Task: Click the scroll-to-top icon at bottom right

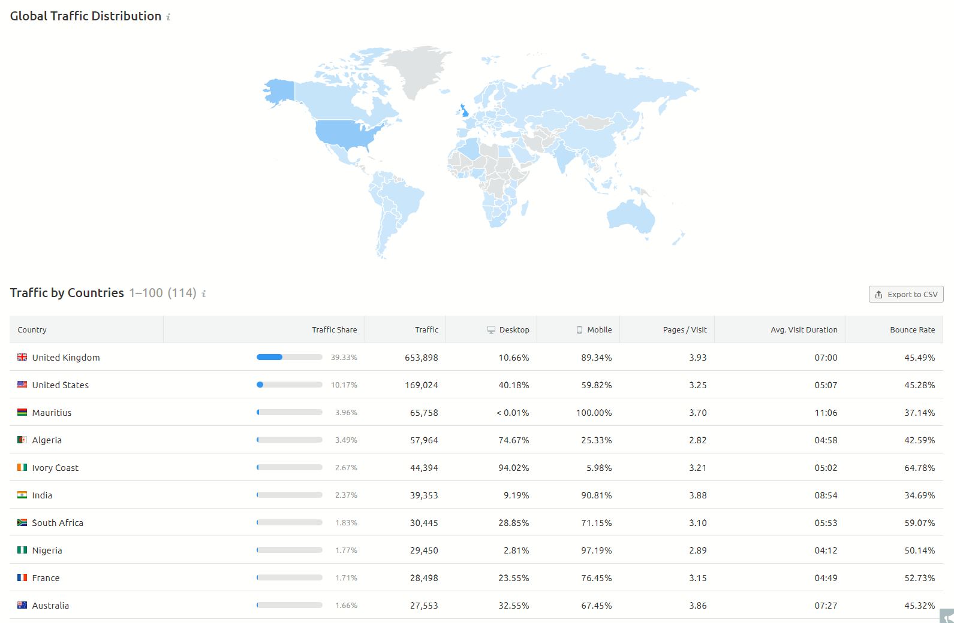Action: pos(947,616)
